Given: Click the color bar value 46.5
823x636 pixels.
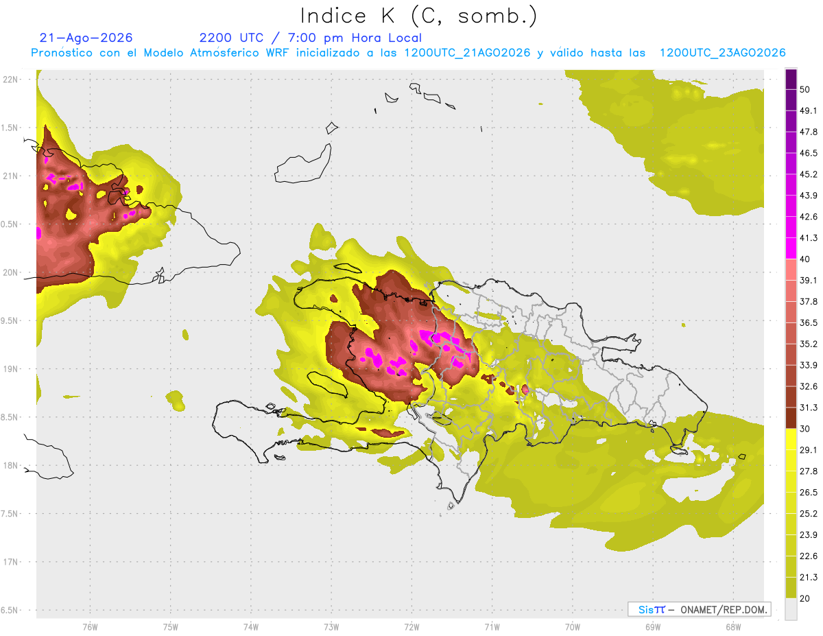Looking at the screenshot, I should tap(809, 153).
